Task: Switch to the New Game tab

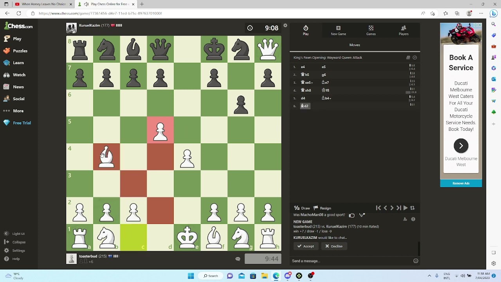Action: click(338, 30)
